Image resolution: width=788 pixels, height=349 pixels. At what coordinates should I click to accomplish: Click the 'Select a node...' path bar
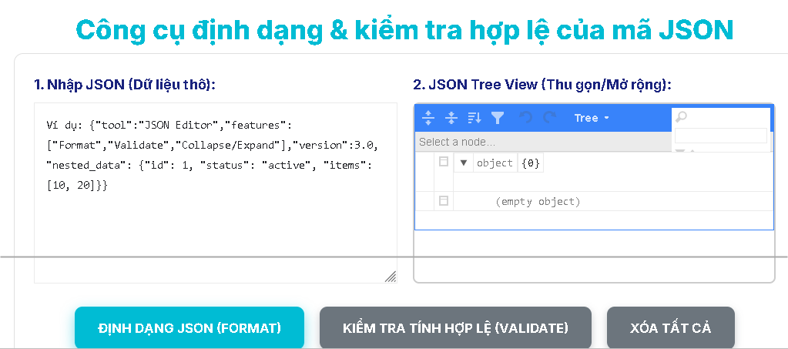(x=539, y=142)
